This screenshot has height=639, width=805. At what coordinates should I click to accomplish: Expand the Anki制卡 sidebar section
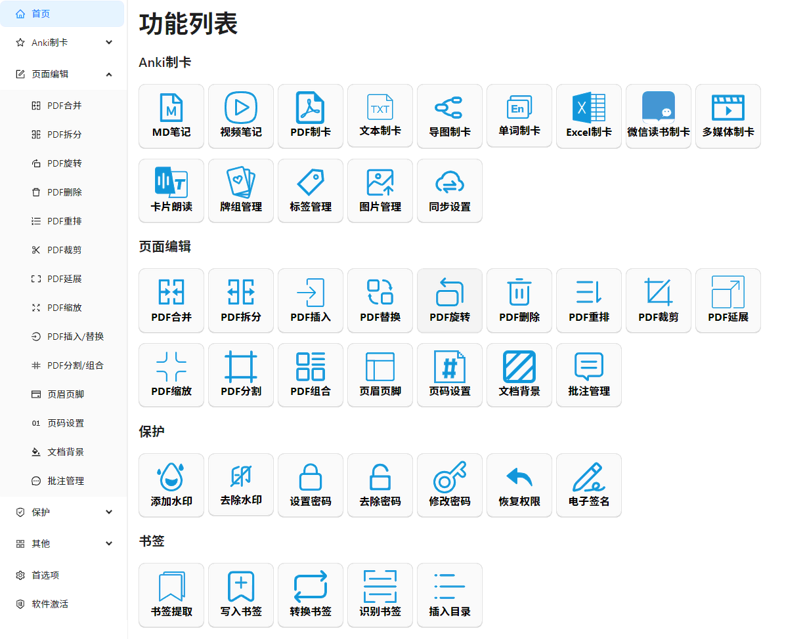click(62, 43)
